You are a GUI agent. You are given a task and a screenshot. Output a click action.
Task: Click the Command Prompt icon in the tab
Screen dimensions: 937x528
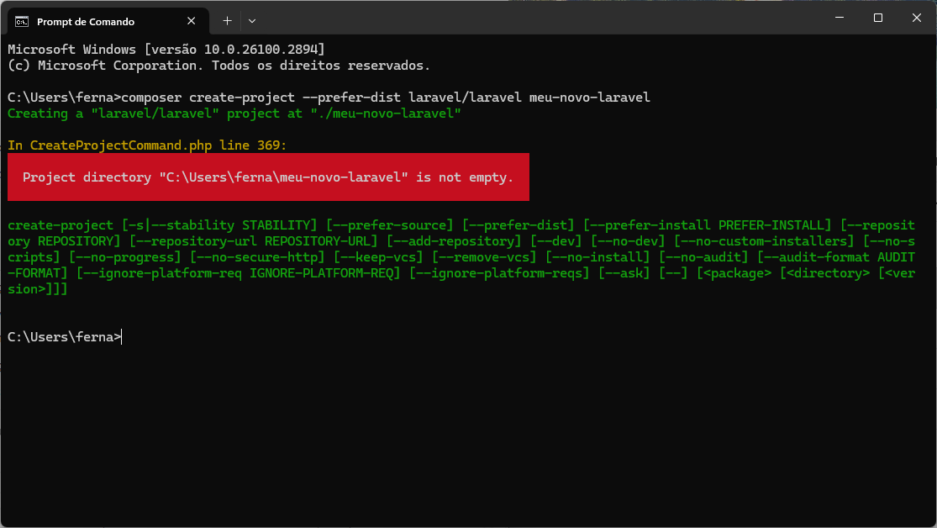point(22,22)
